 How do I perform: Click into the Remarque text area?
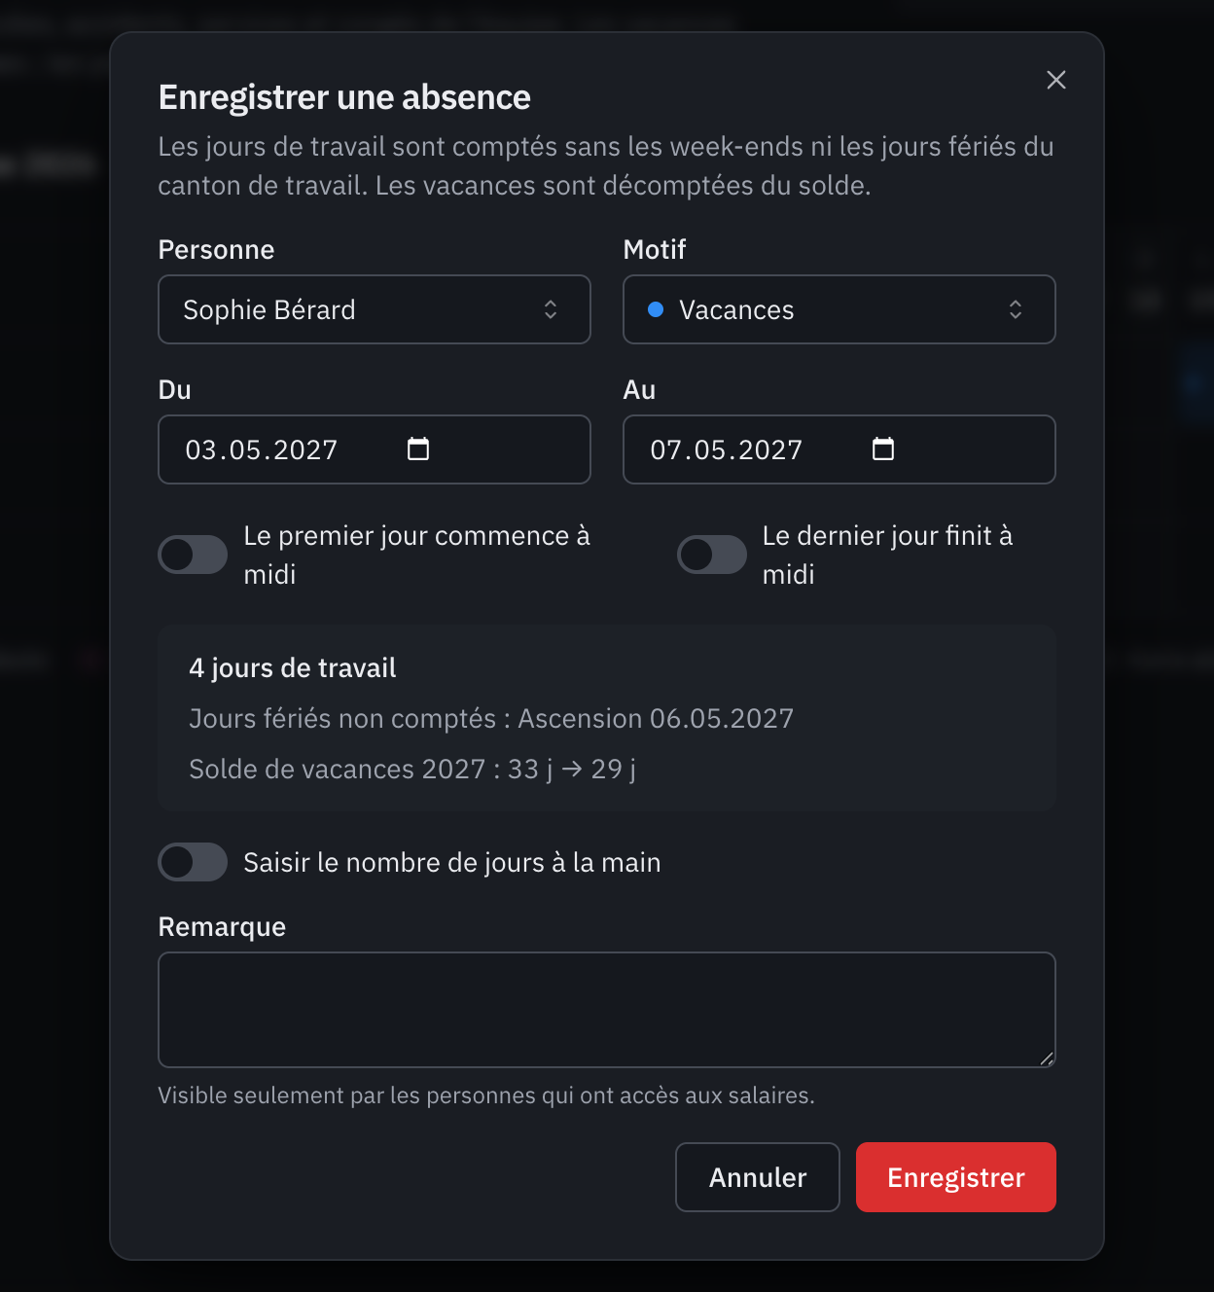tap(607, 1010)
